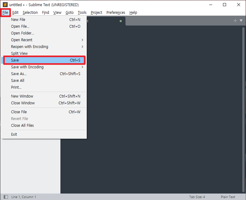Open the Tab Size: 4 selector
Viewport: 246px width, 200px height.
[197, 197]
